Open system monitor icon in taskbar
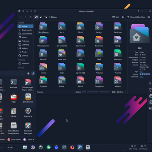152x152 pixels. (25, 147)
